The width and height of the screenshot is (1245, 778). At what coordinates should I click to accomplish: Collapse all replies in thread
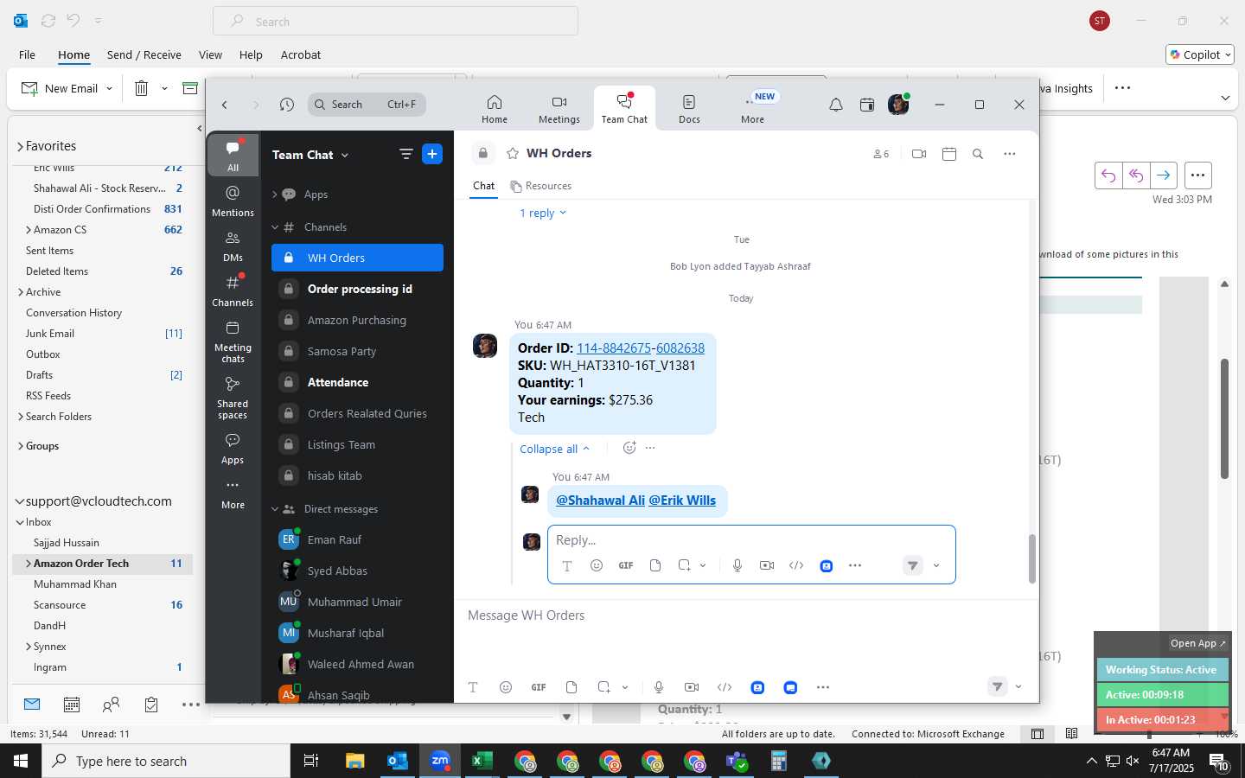(554, 449)
